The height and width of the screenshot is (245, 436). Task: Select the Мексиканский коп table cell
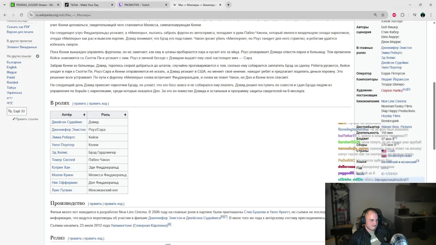[107, 190]
